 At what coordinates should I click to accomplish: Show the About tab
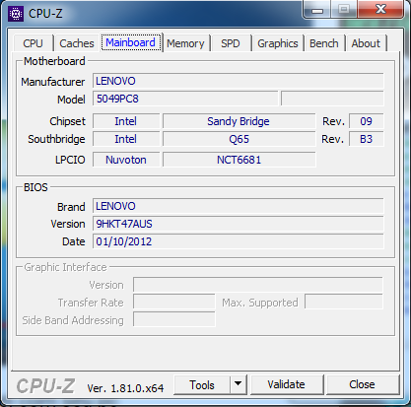366,43
